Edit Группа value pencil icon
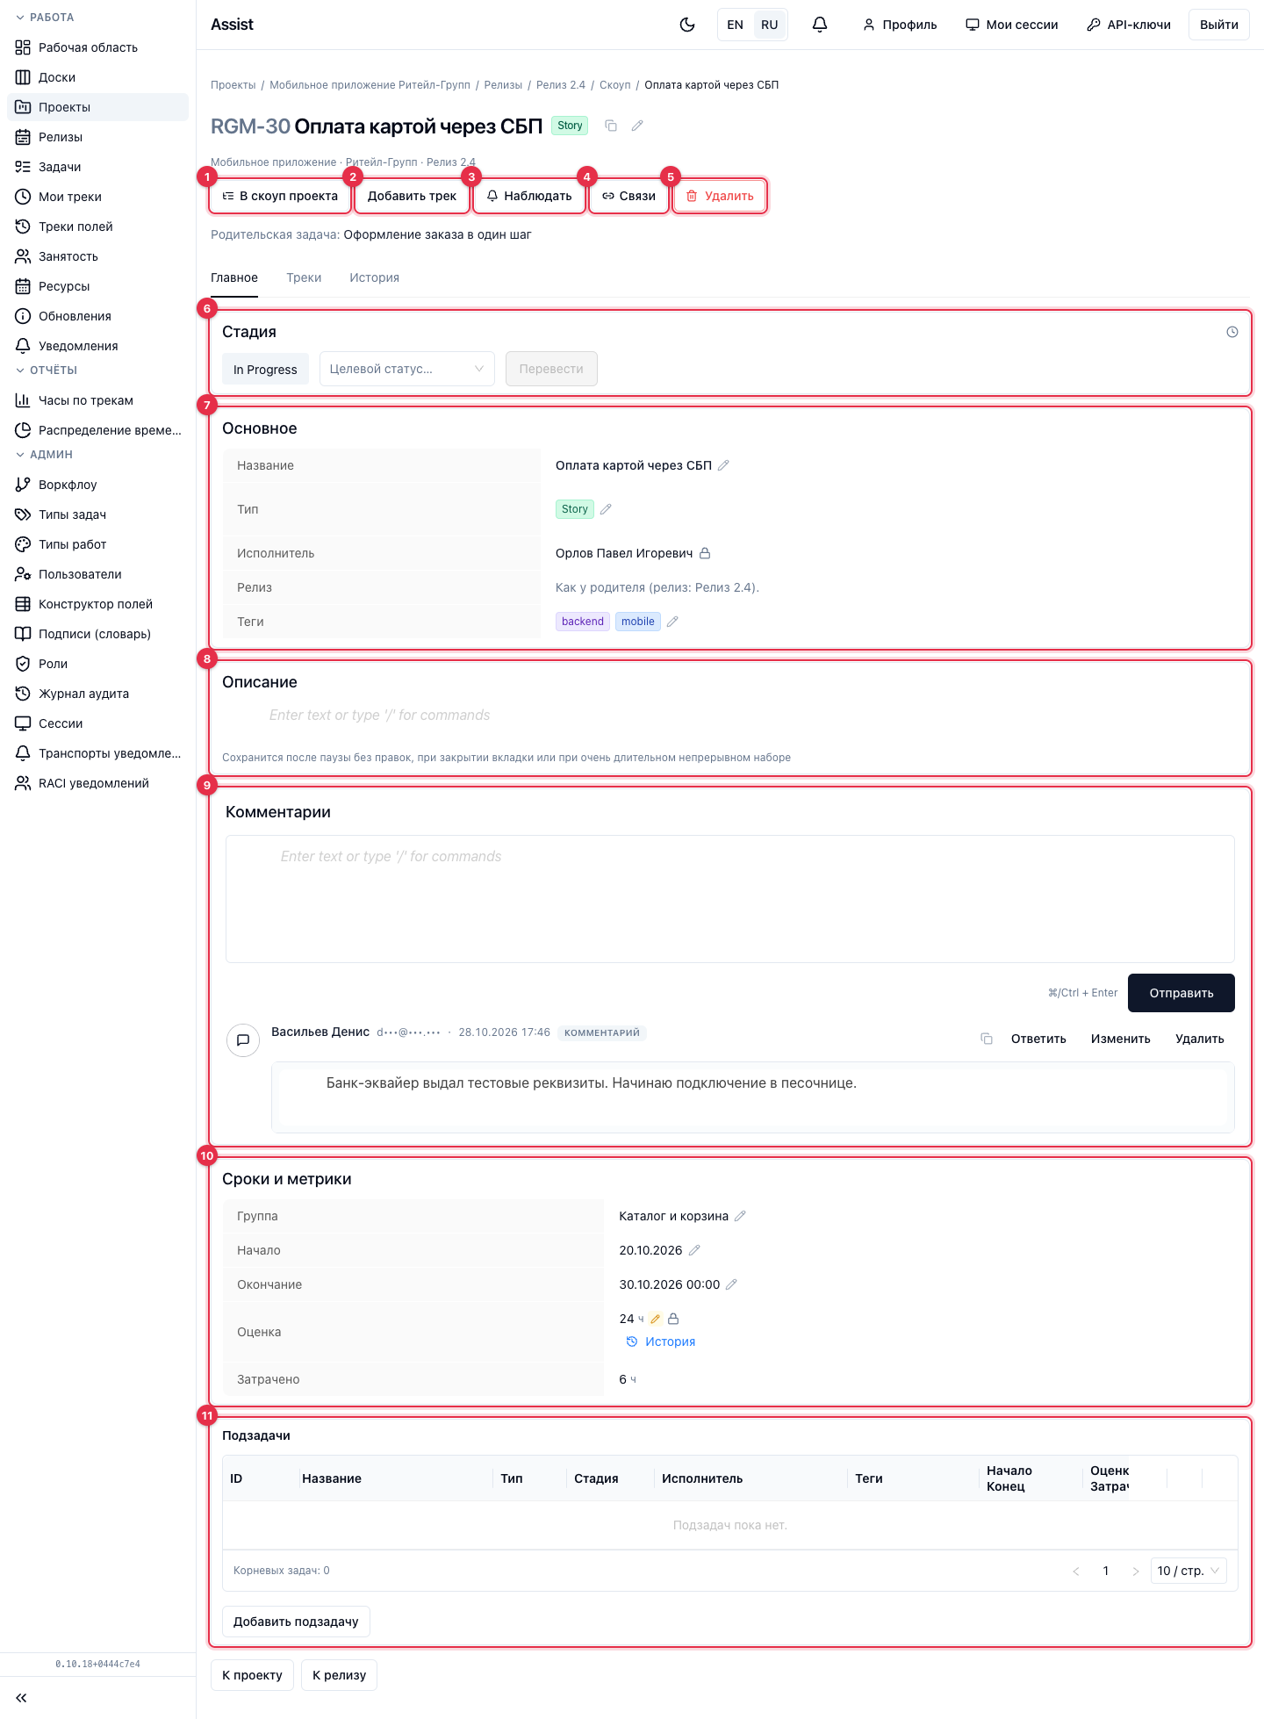Screen dimensions: 1264x1719 pyautogui.click(x=740, y=1216)
